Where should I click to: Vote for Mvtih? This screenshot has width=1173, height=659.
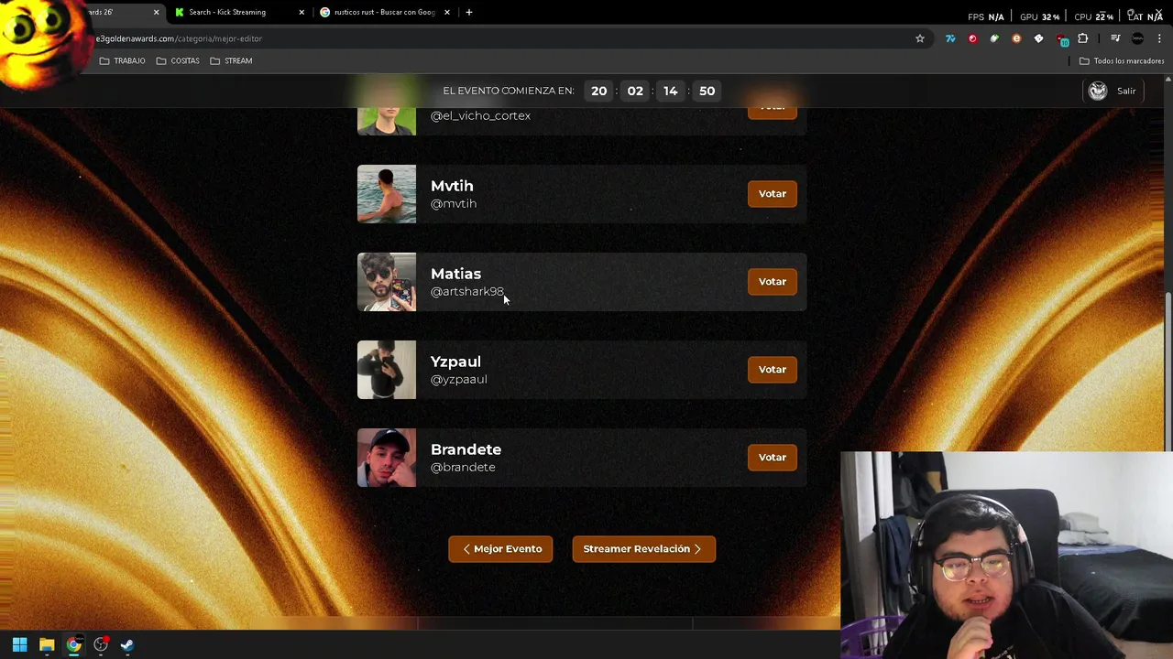click(773, 193)
